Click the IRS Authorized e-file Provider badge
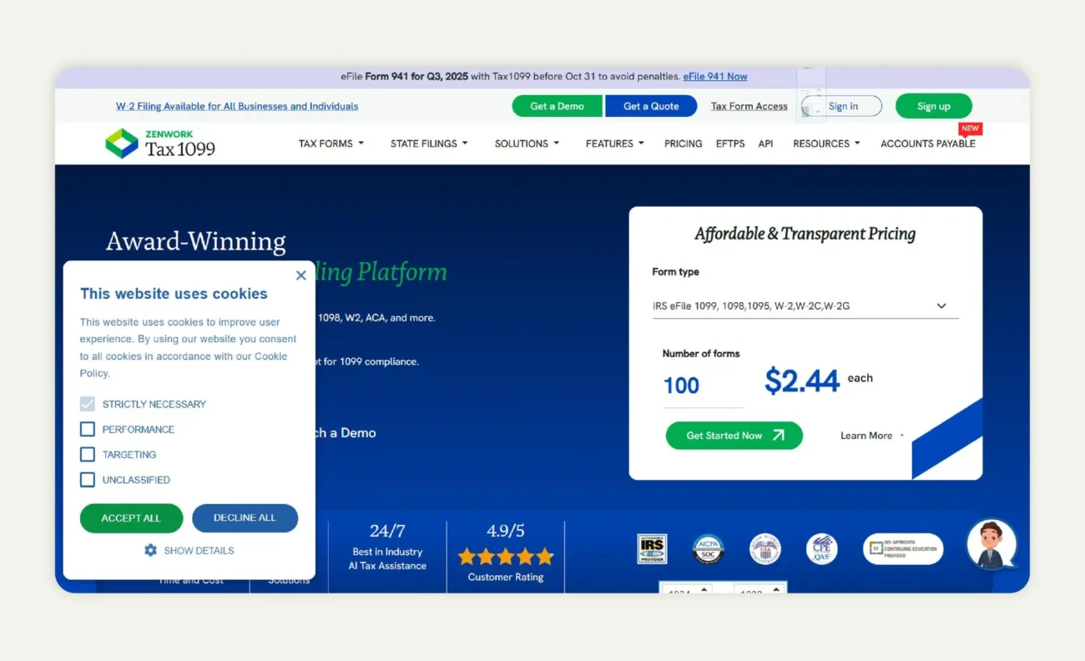Image resolution: width=1085 pixels, height=661 pixels. tap(652, 548)
